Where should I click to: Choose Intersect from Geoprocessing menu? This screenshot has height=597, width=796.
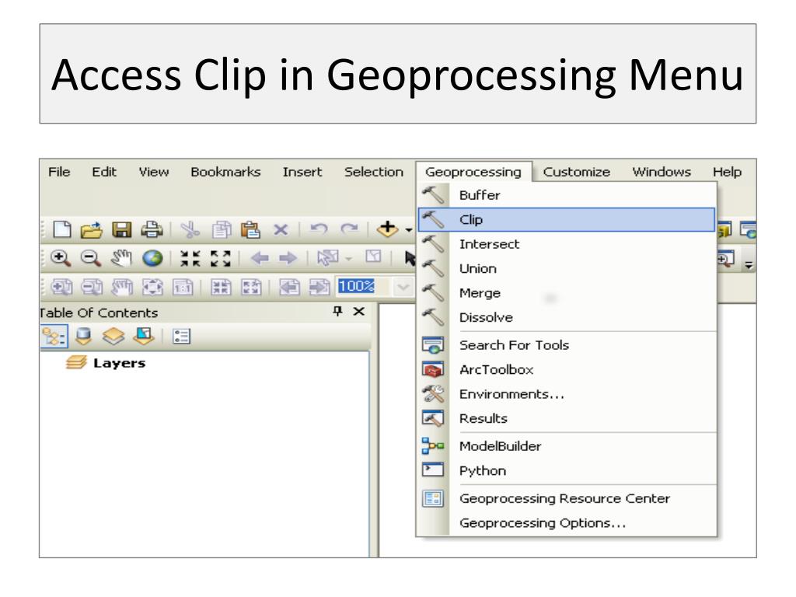click(x=567, y=244)
